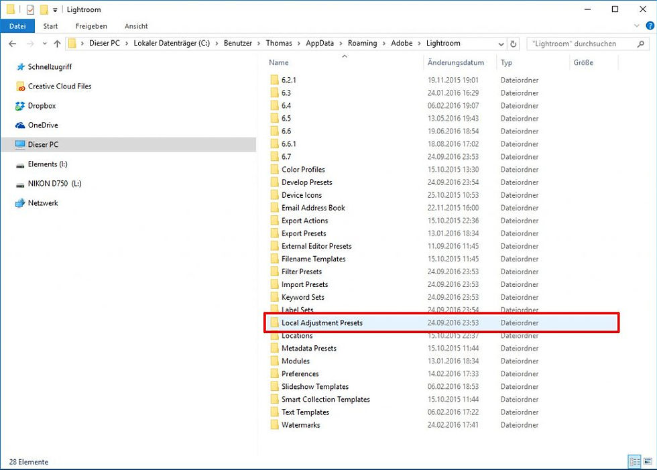657x470 pixels.
Task: Click the search magnifier icon
Action: tap(641, 44)
